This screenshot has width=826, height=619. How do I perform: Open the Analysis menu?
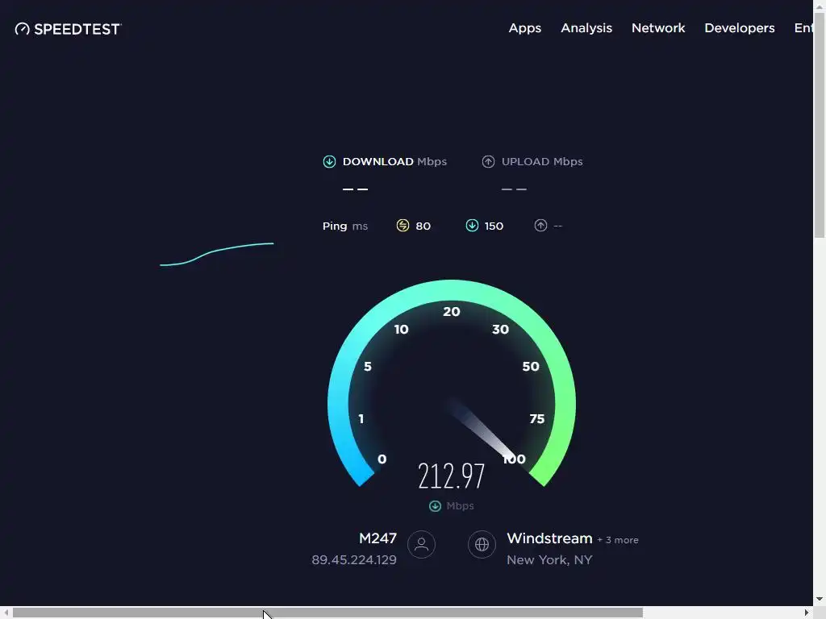pos(586,28)
